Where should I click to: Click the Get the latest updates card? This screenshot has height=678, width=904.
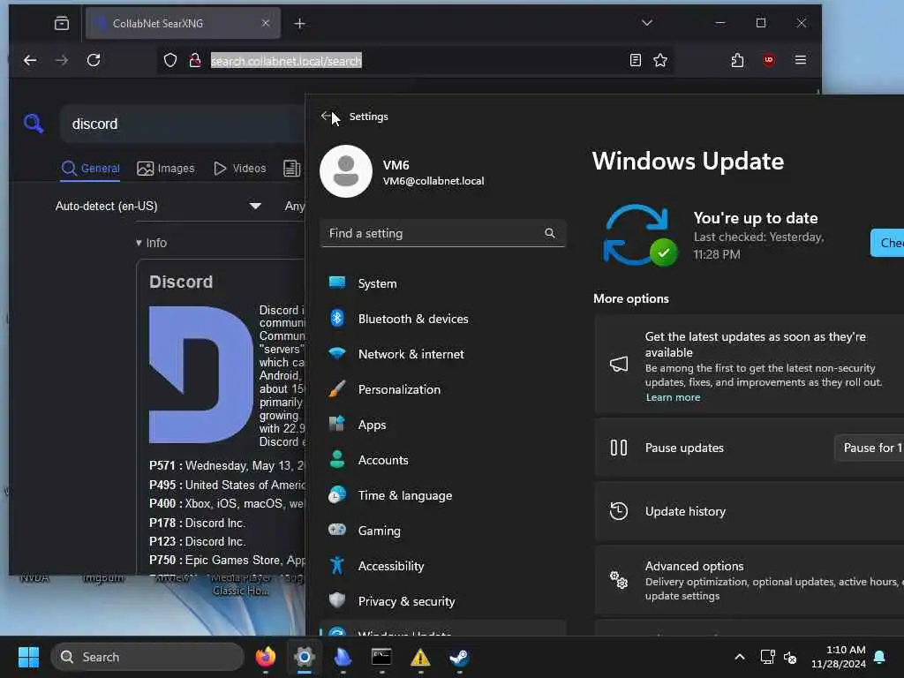749,365
